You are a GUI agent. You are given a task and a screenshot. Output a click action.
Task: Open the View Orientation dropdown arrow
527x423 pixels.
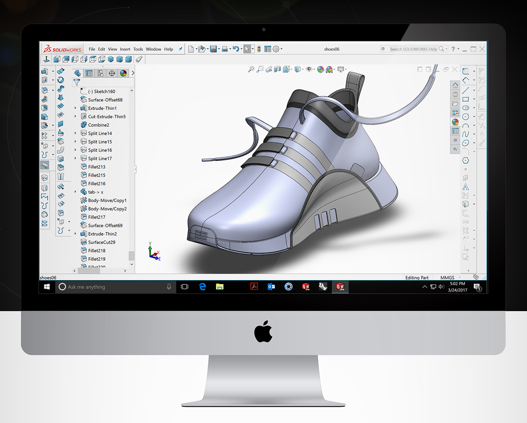pos(291,69)
